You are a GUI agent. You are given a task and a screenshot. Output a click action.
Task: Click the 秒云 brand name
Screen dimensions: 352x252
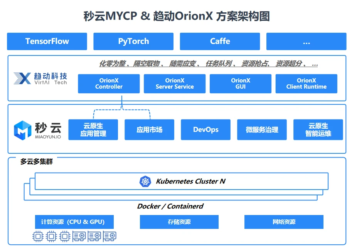[48, 128]
